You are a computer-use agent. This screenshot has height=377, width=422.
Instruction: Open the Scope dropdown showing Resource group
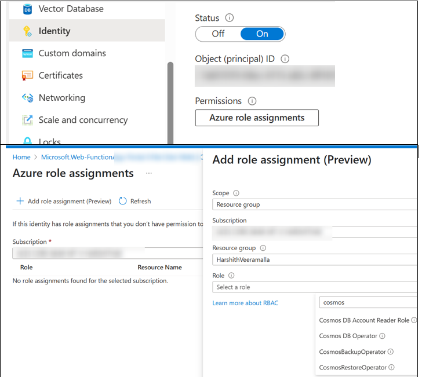coord(314,204)
